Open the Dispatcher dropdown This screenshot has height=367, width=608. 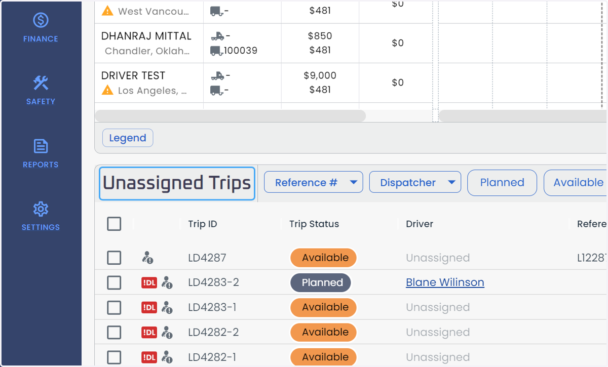415,182
